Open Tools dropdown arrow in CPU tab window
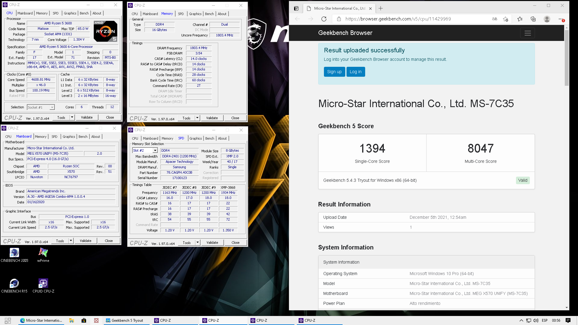This screenshot has height=325, width=578. click(x=72, y=117)
